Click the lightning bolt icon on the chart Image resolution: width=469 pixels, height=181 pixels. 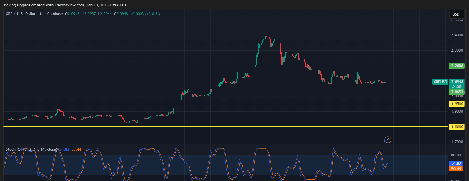click(387, 140)
